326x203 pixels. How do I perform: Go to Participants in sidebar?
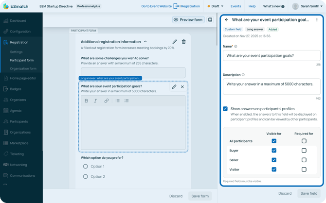coord(19,121)
